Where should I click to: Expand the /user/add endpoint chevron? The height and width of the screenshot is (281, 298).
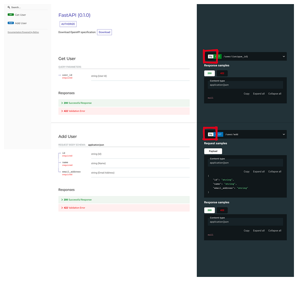coord(284,135)
